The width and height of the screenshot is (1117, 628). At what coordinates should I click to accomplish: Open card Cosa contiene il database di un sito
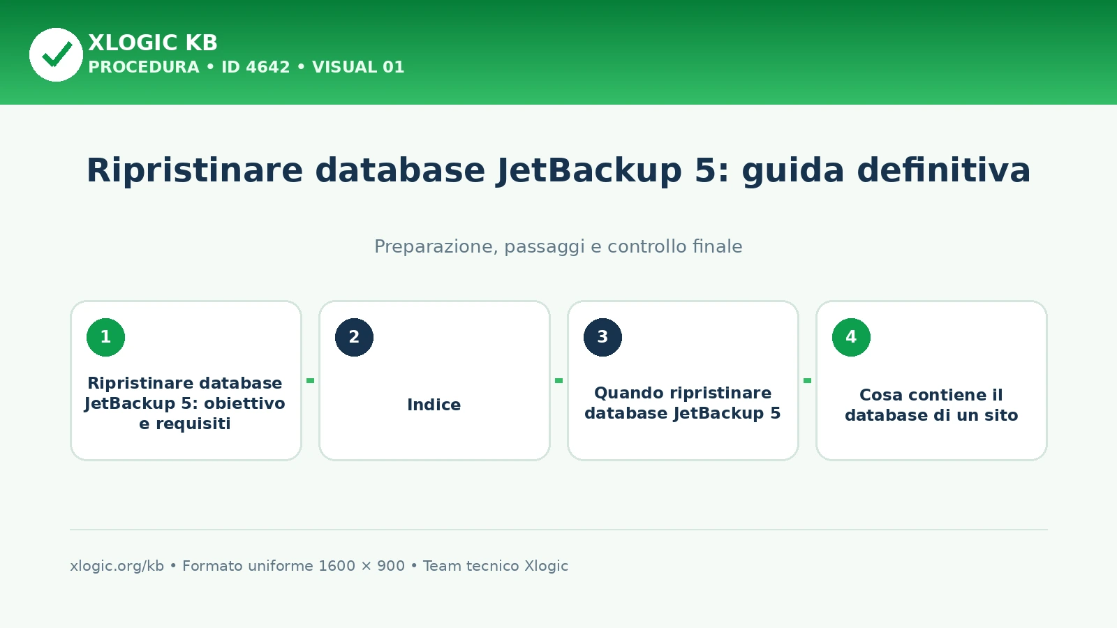931,380
